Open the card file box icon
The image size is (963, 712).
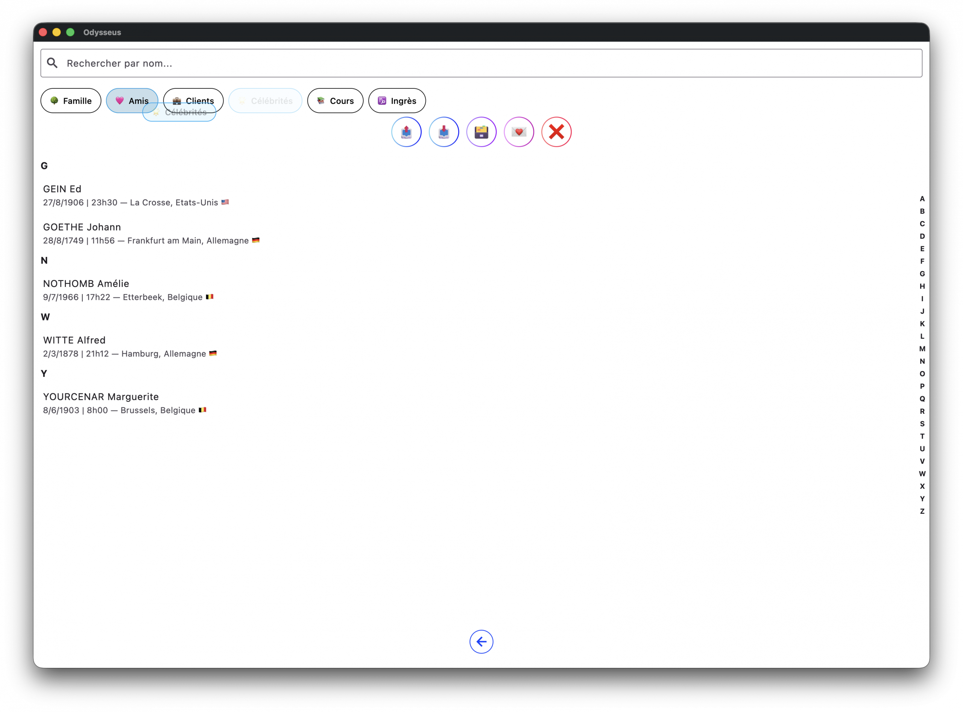click(481, 132)
